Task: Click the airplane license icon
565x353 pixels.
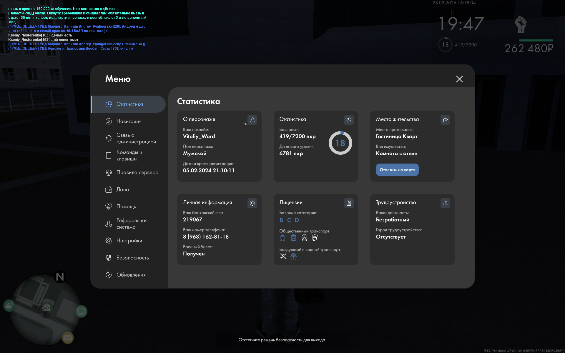Action: tap(283, 257)
